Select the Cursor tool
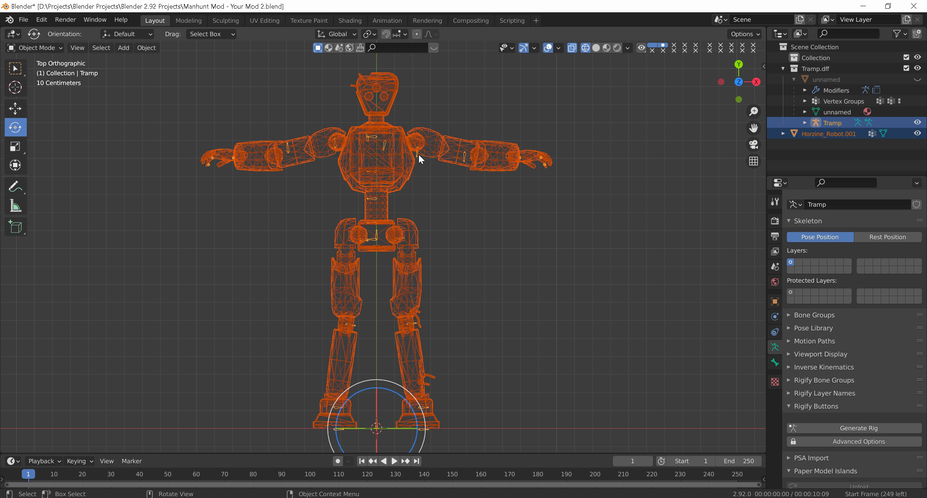This screenshot has height=498, width=927. (x=15, y=87)
